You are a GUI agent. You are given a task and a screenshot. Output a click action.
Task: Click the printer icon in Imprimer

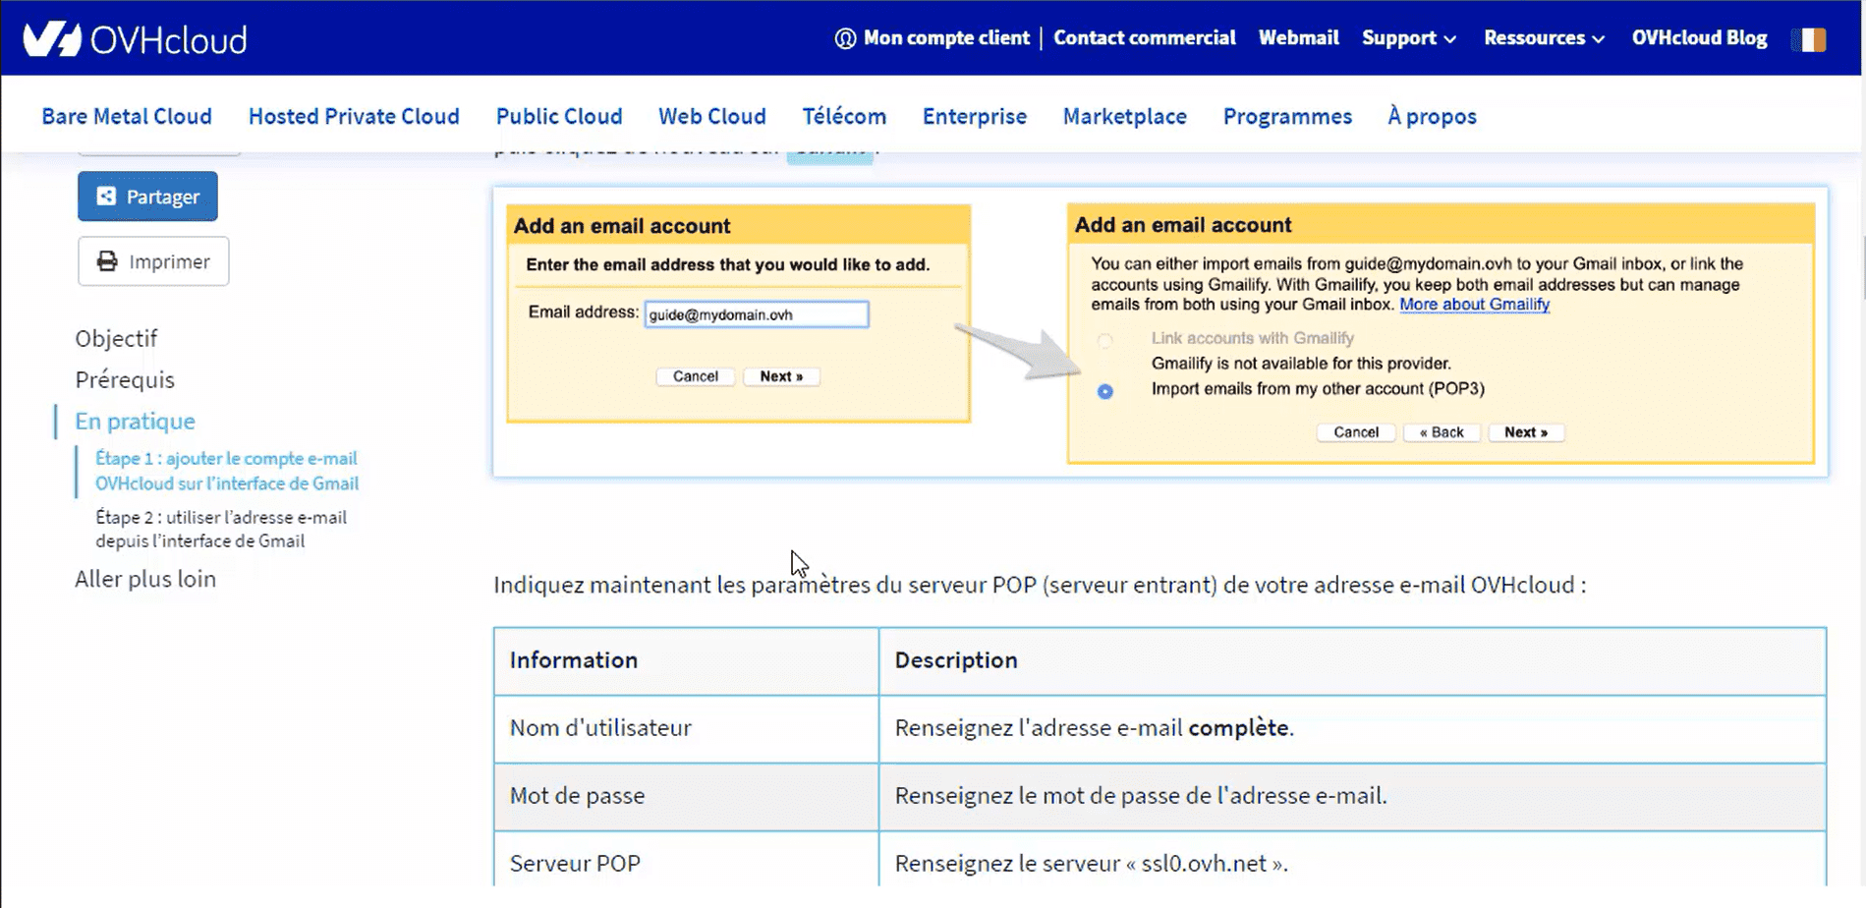(x=107, y=261)
